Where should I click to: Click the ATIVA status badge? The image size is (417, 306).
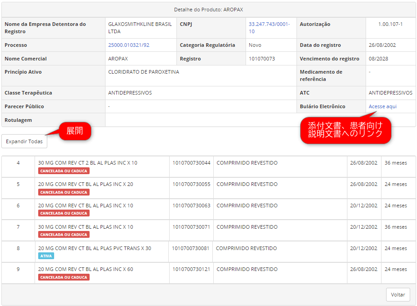(x=46, y=256)
